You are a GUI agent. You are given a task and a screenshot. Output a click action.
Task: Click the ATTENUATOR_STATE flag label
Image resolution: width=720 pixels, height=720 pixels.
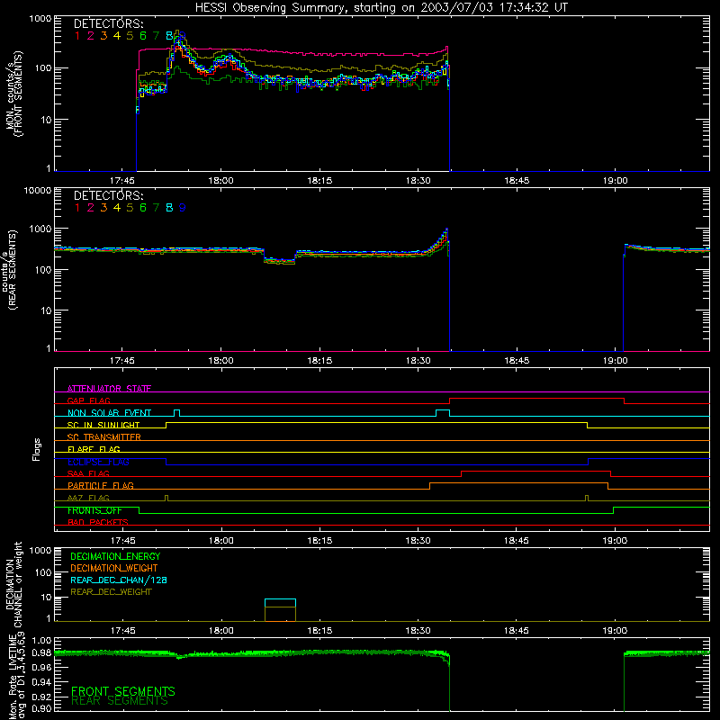click(x=109, y=389)
